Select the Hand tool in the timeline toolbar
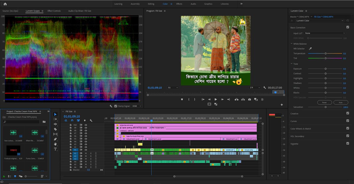 pos(55,144)
